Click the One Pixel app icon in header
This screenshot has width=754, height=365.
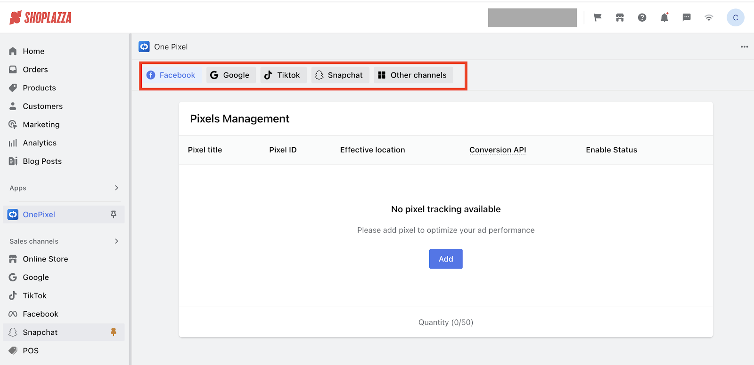tap(144, 47)
